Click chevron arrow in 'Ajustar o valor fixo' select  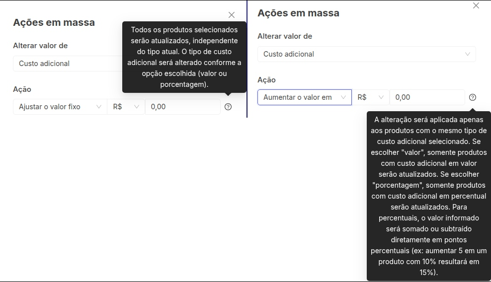pos(98,107)
